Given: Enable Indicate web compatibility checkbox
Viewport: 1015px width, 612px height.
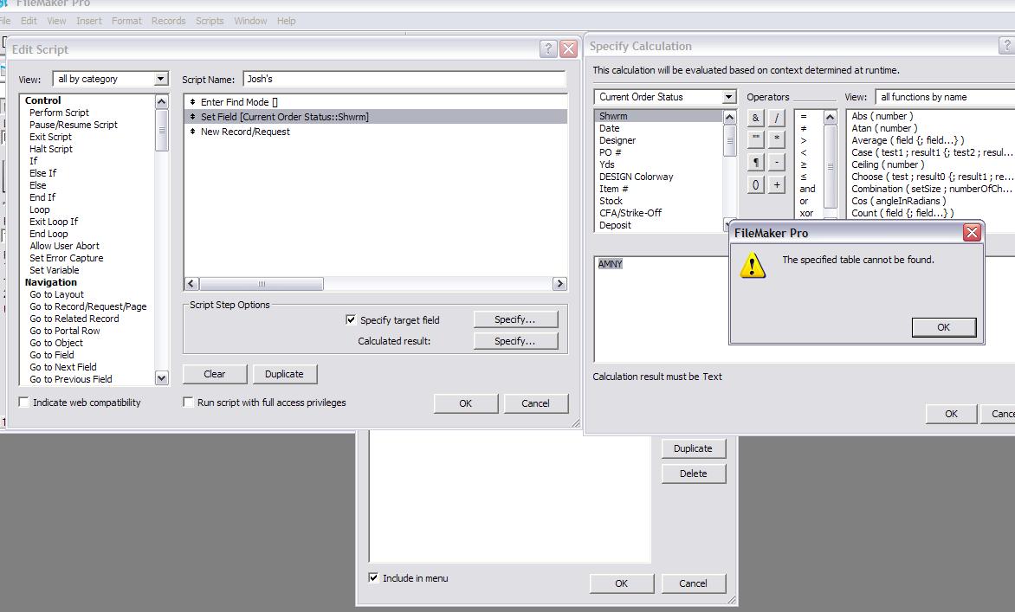Looking at the screenshot, I should pos(24,403).
